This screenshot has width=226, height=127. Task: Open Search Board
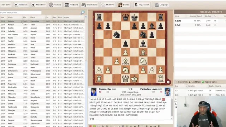click(x=90, y=5)
